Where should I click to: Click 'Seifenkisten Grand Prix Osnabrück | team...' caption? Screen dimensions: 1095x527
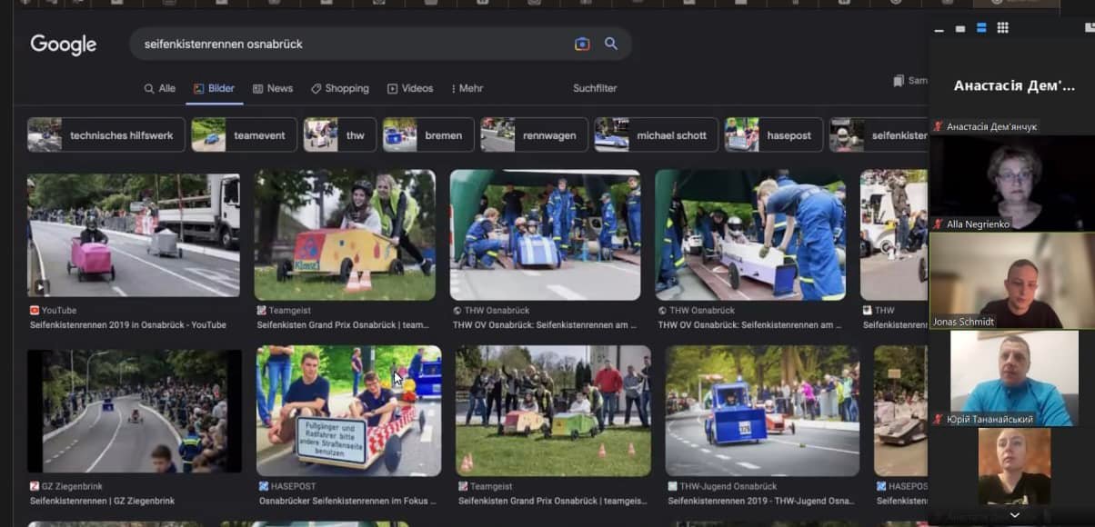(x=343, y=324)
